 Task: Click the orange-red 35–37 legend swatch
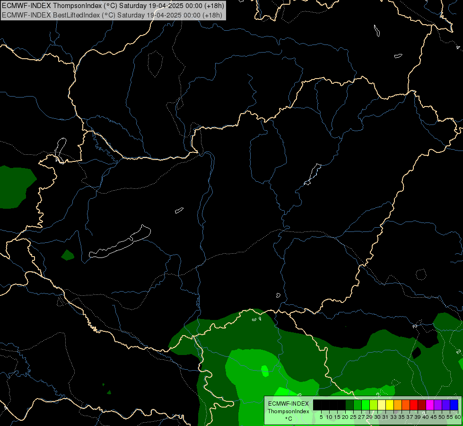[x=406, y=405]
